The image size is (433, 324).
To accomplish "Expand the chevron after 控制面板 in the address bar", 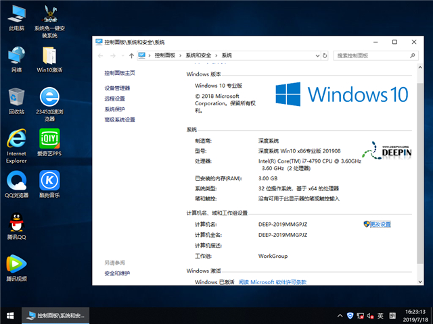I will tap(181, 55).
